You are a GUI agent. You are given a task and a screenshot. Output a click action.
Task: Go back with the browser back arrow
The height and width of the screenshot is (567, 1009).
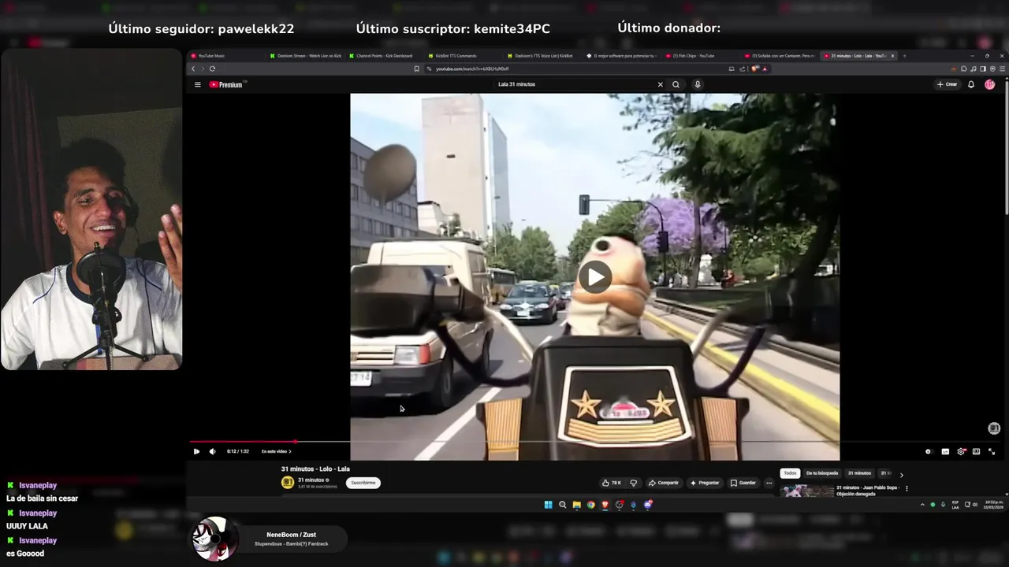193,69
